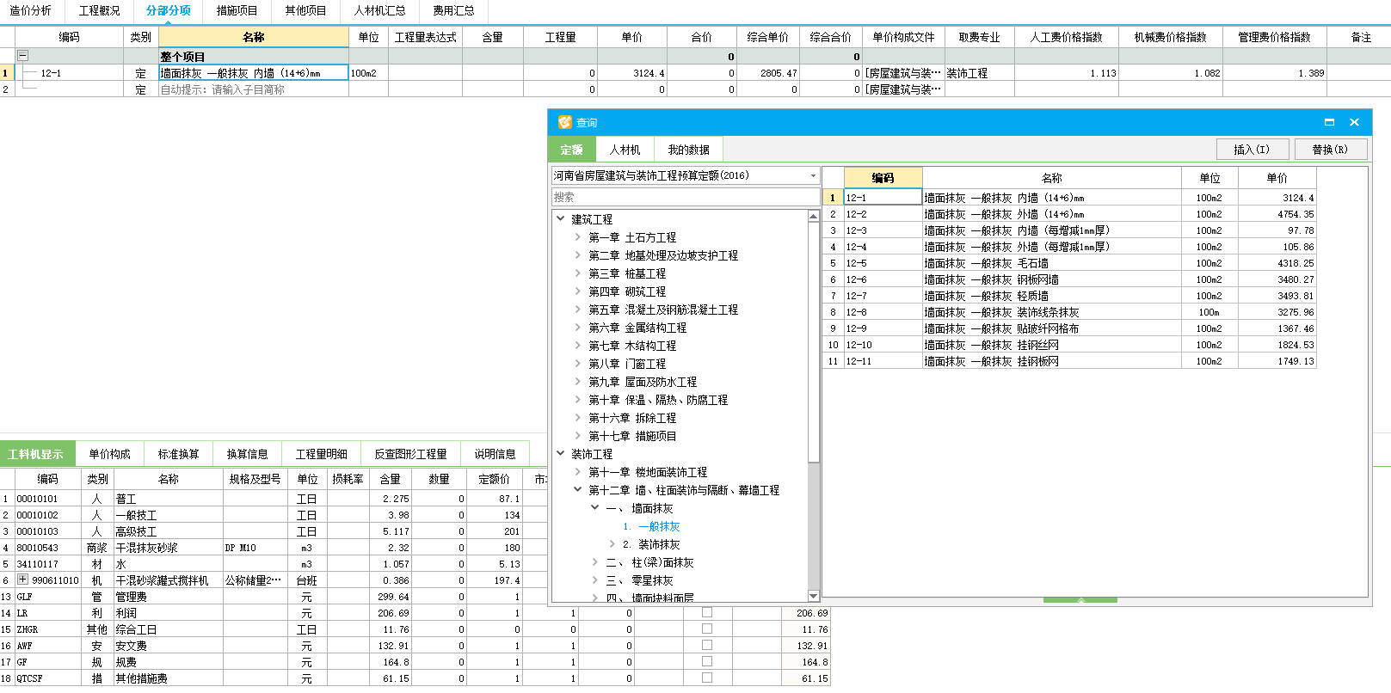
Task: Expand 第五章 混凝土及钢筋混凝土工程
Action: point(578,309)
